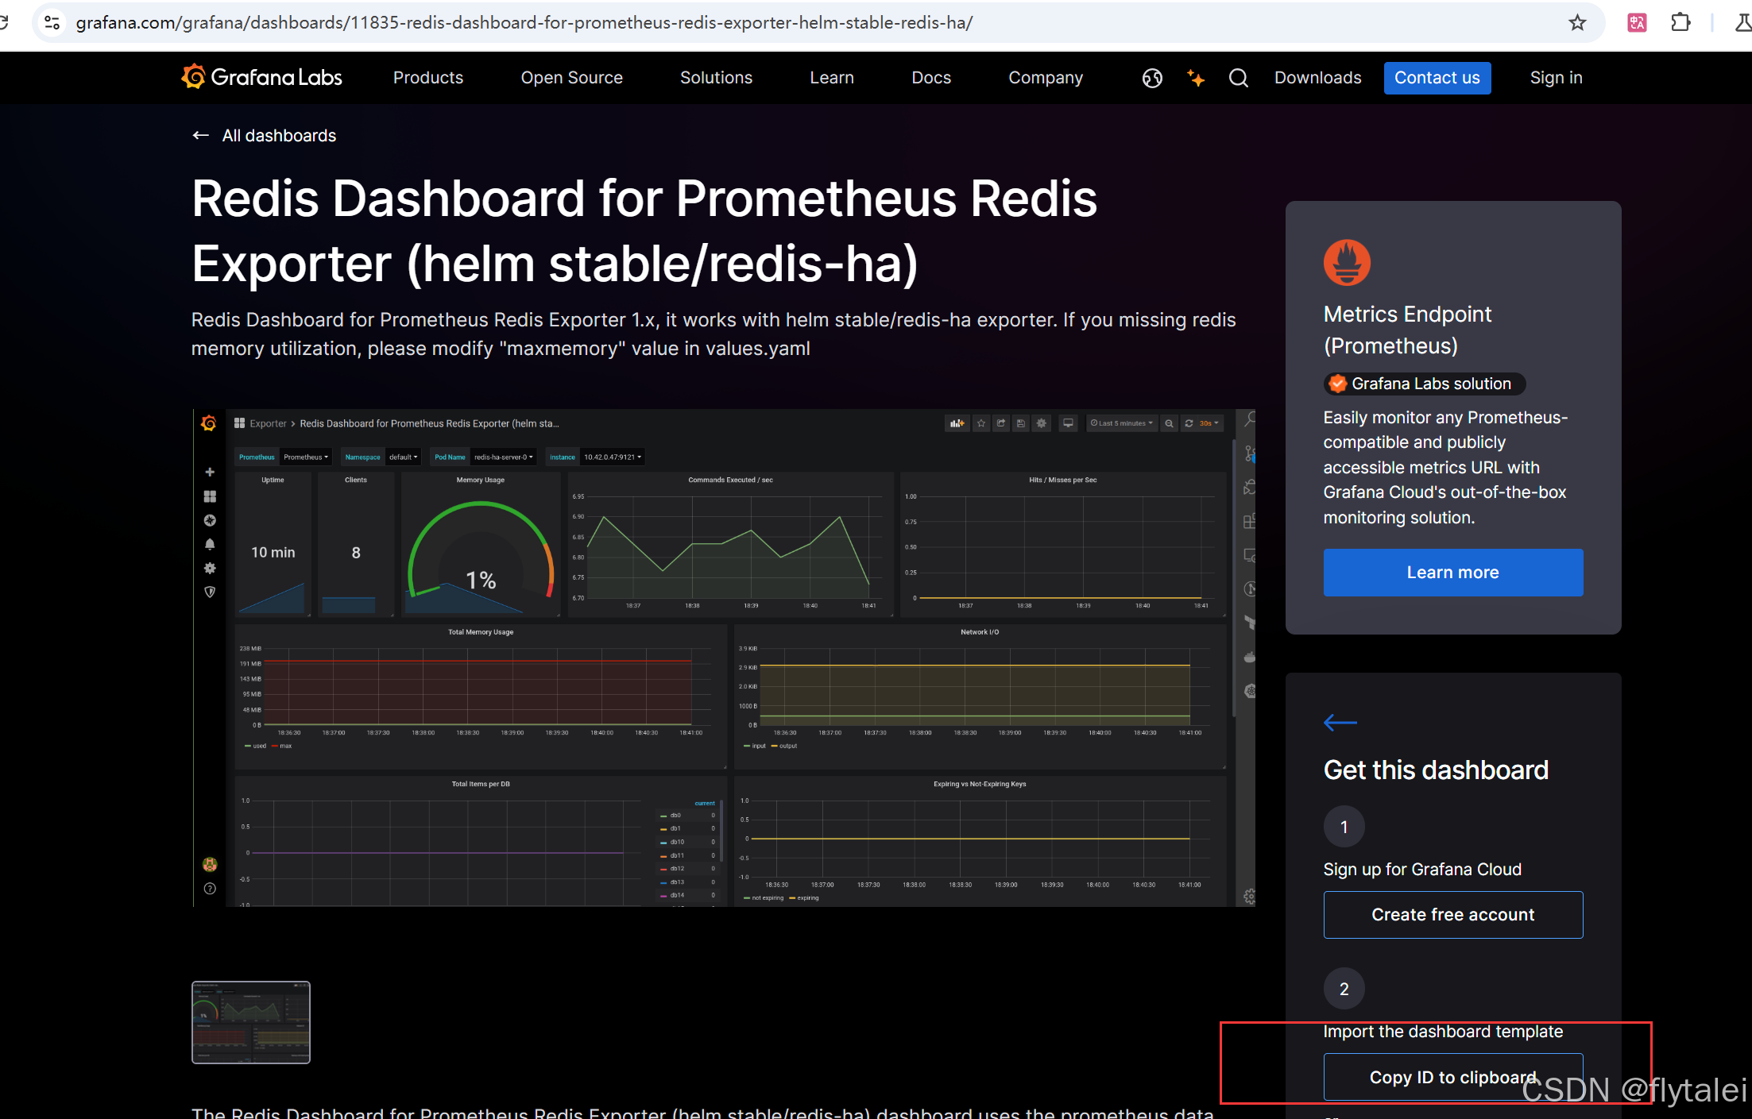1752x1119 pixels.
Task: Bookmark page with star icon
Action: [x=1577, y=22]
